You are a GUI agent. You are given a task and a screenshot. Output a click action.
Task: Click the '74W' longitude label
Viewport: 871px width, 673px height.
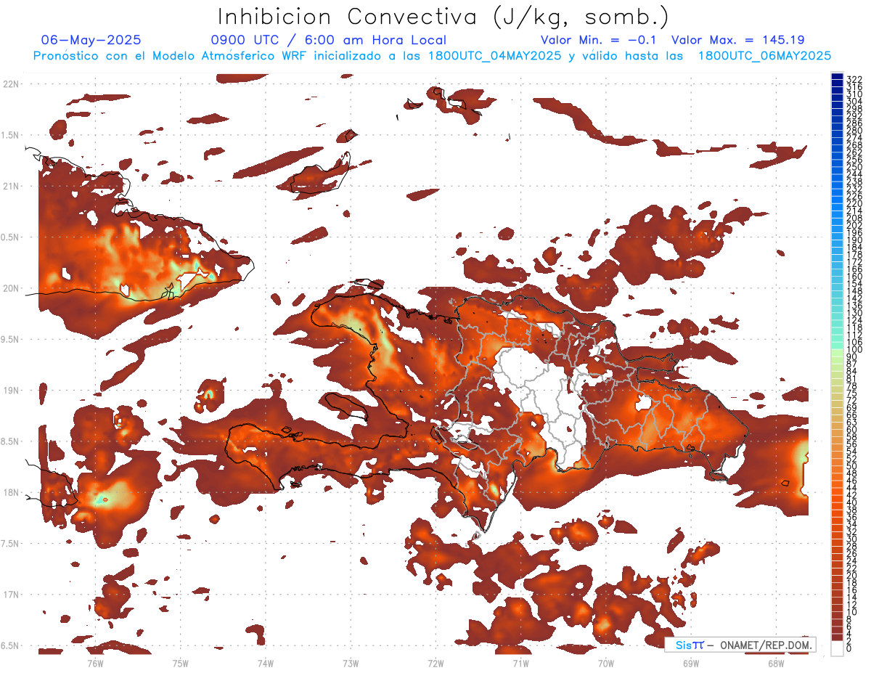[266, 663]
